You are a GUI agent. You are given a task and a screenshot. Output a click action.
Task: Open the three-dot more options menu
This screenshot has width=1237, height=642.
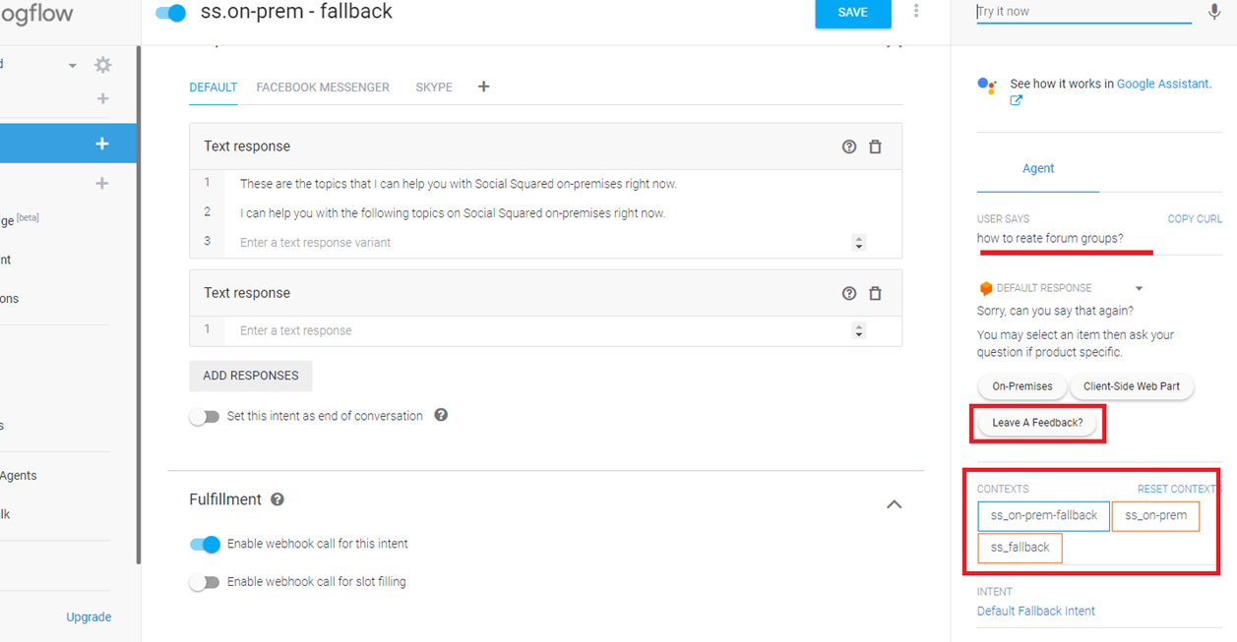coord(916,12)
